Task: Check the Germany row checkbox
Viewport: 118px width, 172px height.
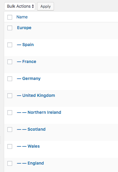Action: pos(10,79)
